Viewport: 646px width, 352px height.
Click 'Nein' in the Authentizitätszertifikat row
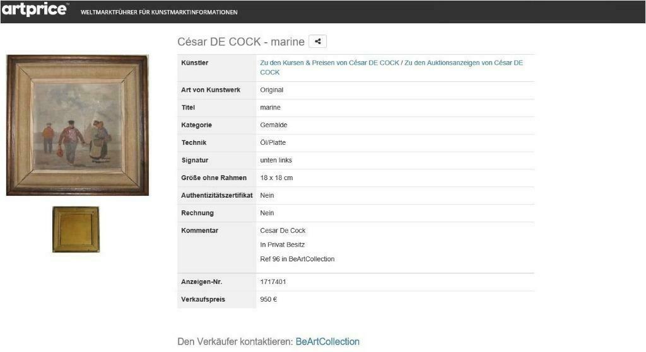point(267,196)
